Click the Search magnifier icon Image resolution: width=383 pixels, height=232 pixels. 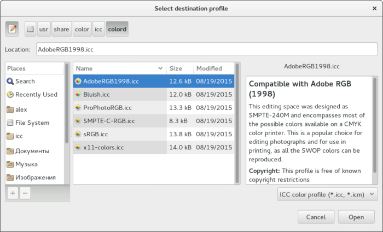[10, 81]
